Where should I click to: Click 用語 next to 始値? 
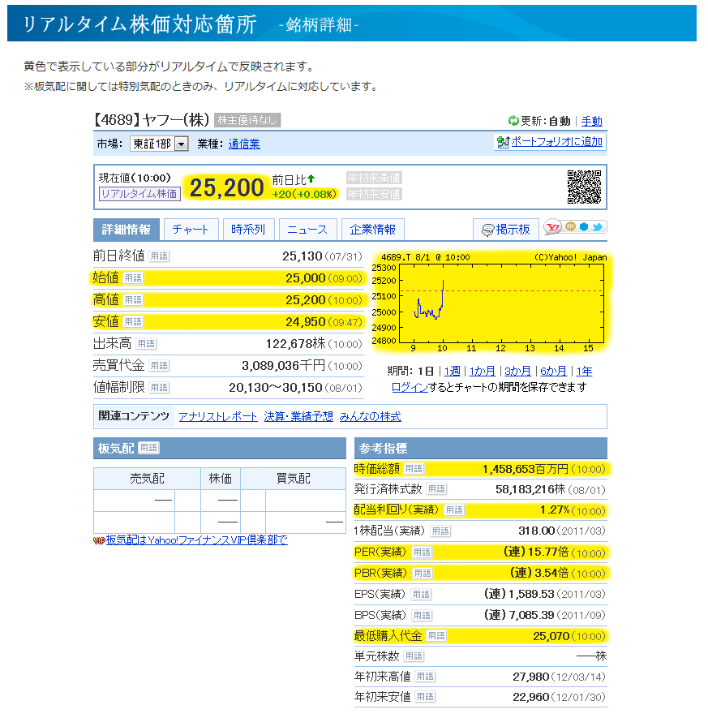click(133, 278)
